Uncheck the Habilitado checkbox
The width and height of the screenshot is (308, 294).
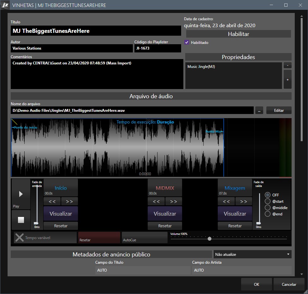click(187, 42)
